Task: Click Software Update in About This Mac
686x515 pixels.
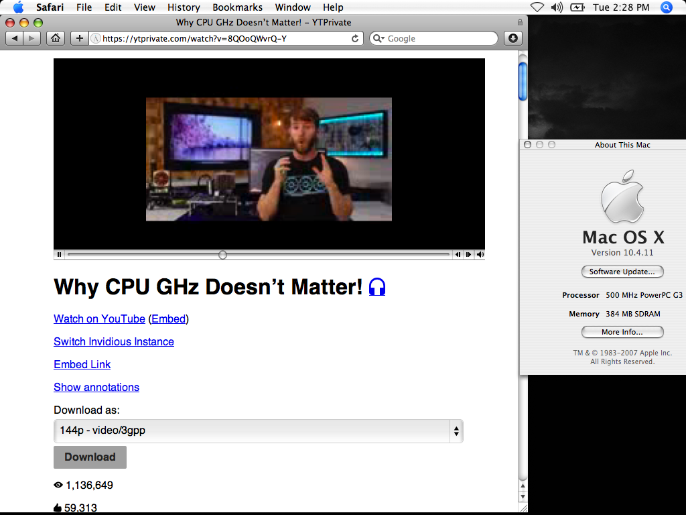Action: pos(622,272)
